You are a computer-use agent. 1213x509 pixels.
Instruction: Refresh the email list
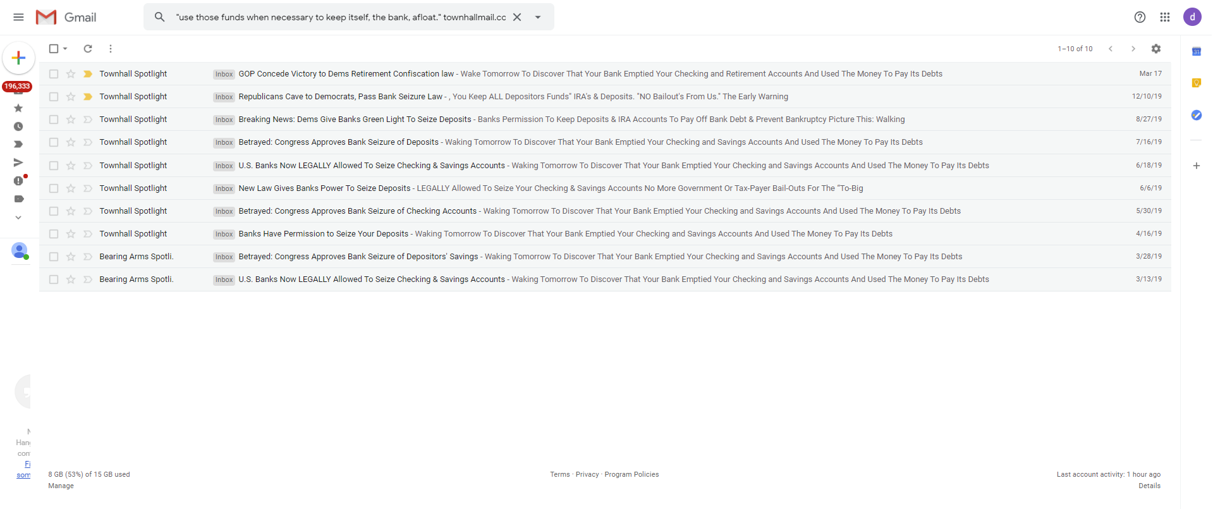click(x=88, y=49)
